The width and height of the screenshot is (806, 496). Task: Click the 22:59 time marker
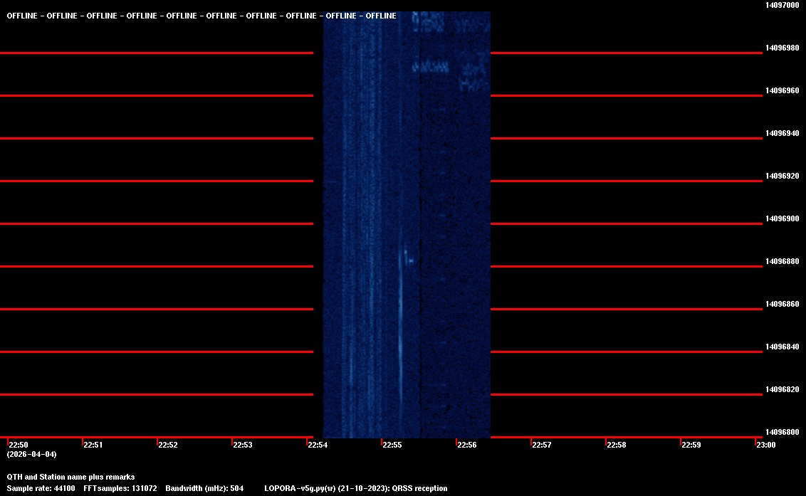[691, 445]
